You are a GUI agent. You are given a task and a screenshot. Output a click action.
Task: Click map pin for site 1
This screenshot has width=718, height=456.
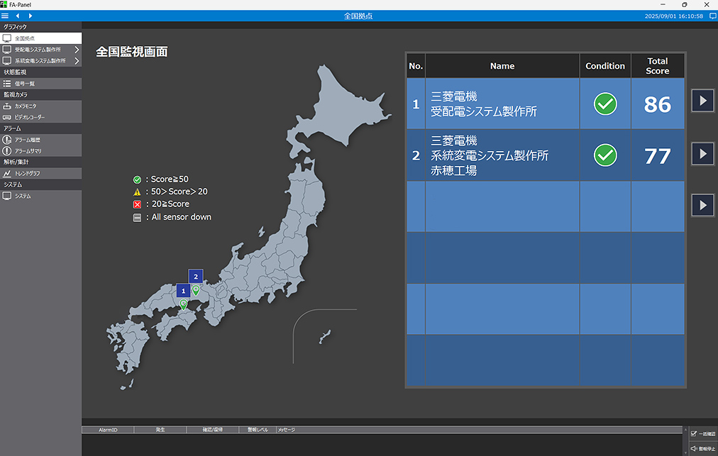point(183,305)
